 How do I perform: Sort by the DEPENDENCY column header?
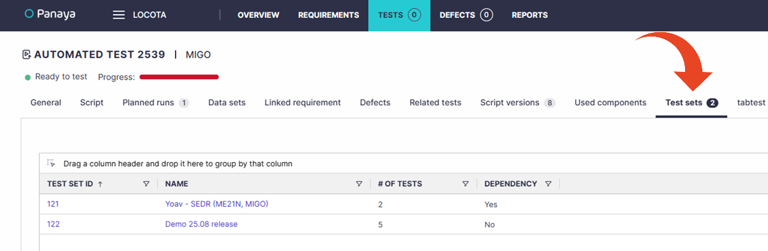click(511, 184)
